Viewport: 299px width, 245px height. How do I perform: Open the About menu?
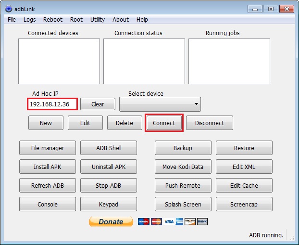[x=121, y=19]
